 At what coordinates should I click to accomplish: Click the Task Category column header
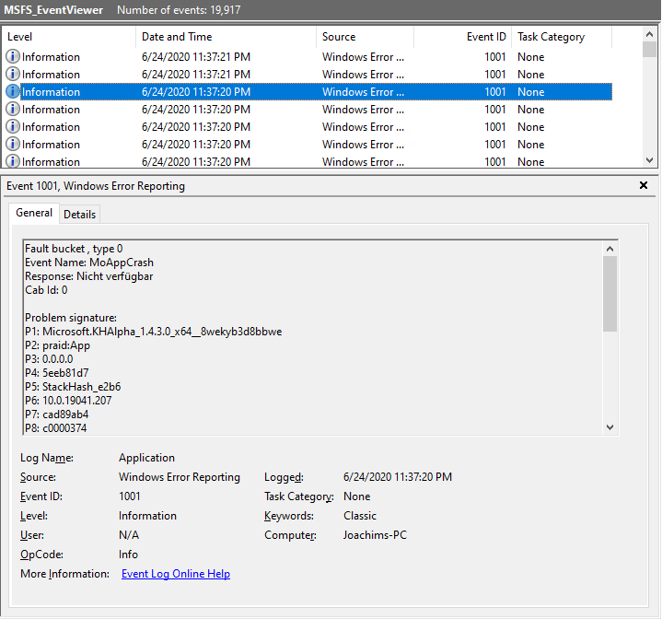pos(561,37)
